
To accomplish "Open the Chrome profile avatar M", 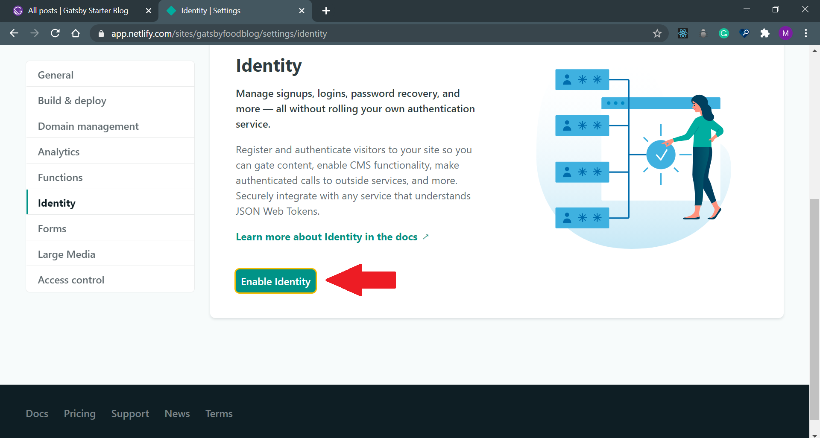I will 785,33.
